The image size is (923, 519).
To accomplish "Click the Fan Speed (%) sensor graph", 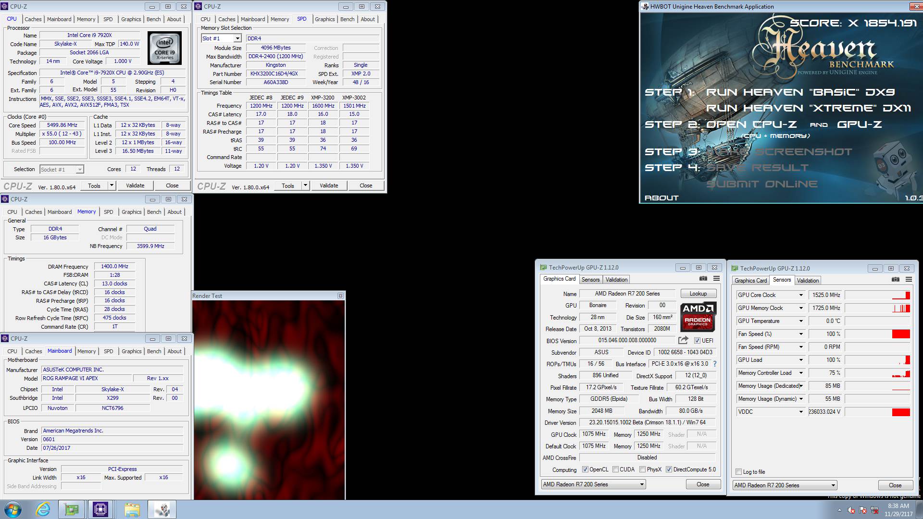I will click(877, 334).
